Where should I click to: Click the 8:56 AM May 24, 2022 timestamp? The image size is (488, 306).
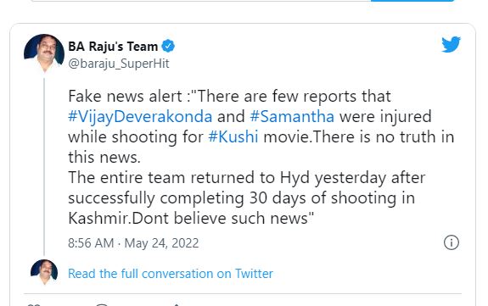point(133,243)
